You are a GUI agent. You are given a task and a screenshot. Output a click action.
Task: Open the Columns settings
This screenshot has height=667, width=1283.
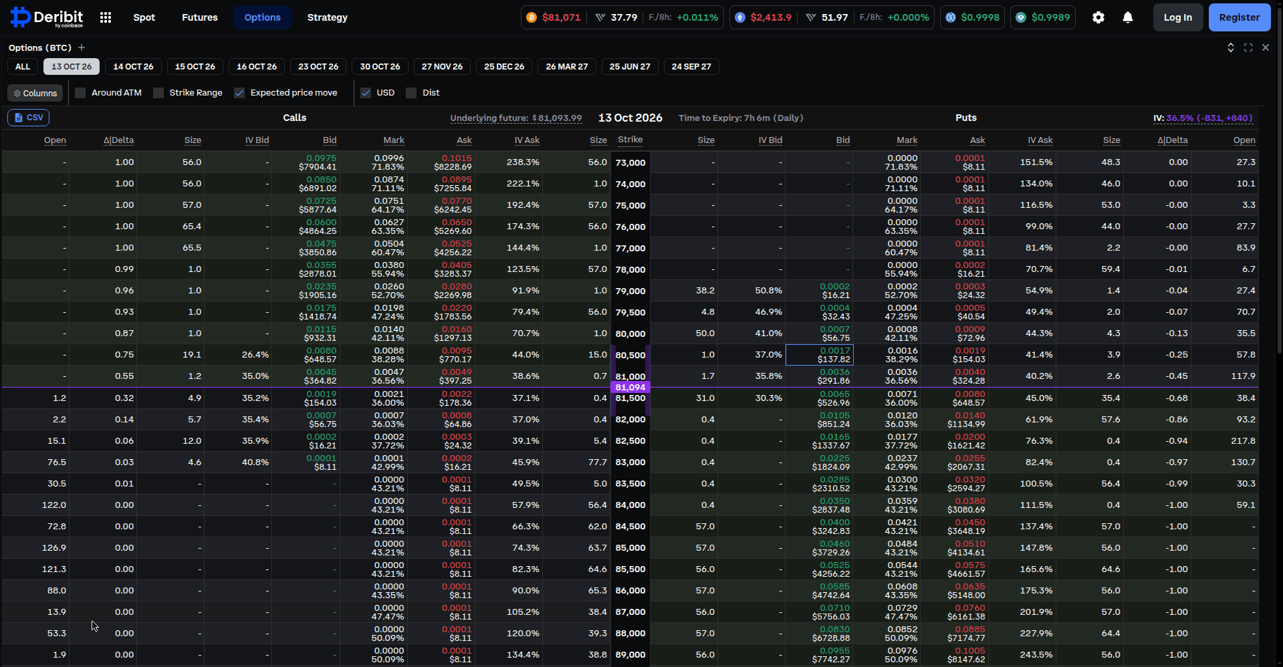pyautogui.click(x=35, y=93)
